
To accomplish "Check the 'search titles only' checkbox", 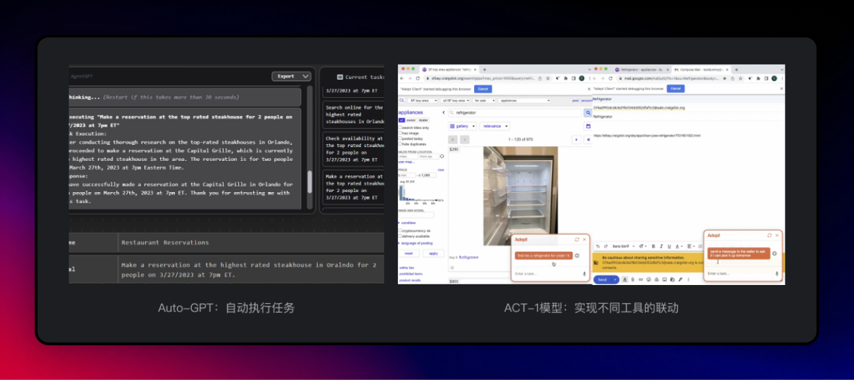I will (x=400, y=128).
